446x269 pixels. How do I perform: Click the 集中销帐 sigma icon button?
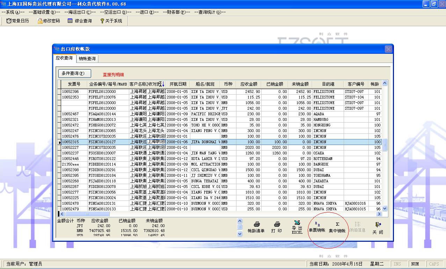[337, 227]
